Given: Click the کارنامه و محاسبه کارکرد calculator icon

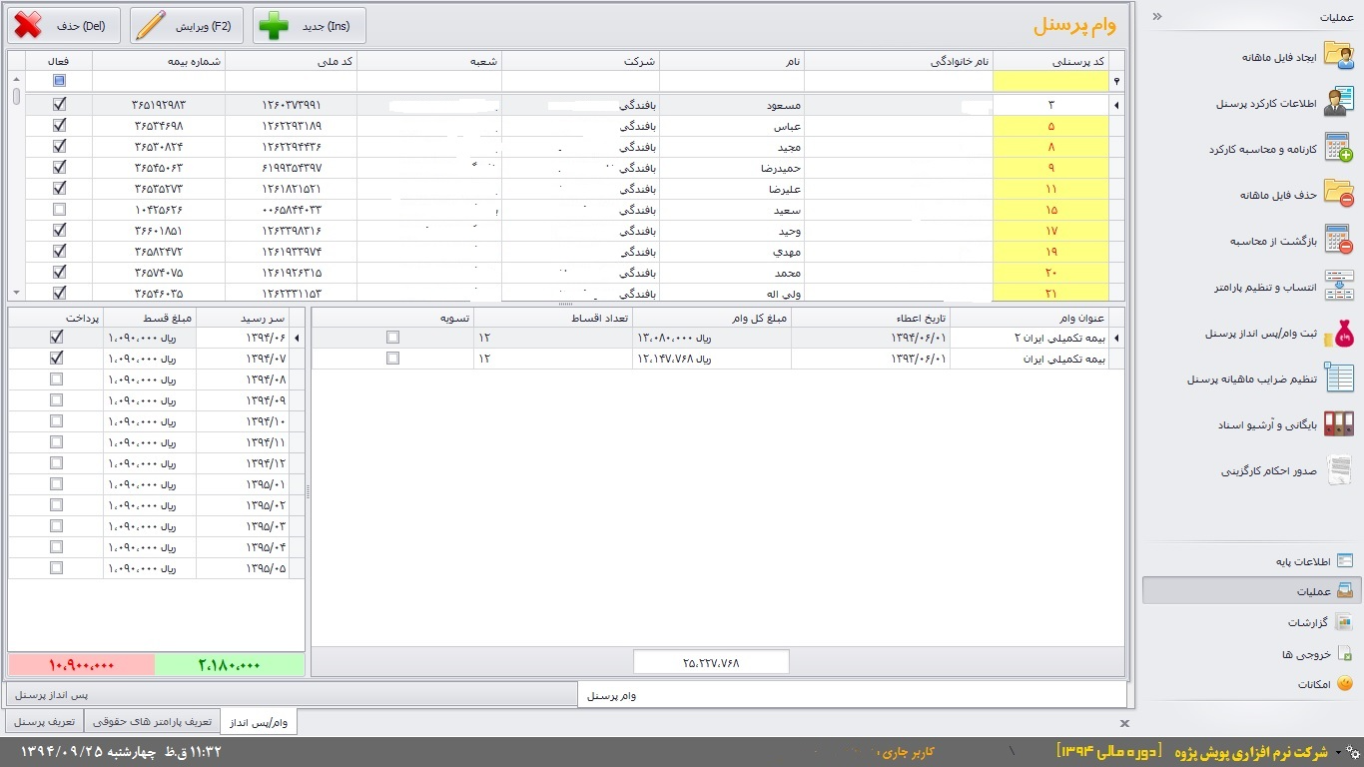Looking at the screenshot, I should 1338,148.
